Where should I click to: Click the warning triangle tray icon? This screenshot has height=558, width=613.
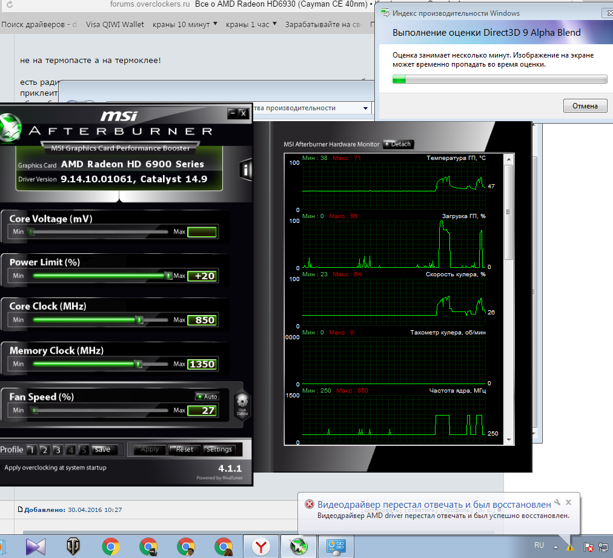tap(569, 547)
